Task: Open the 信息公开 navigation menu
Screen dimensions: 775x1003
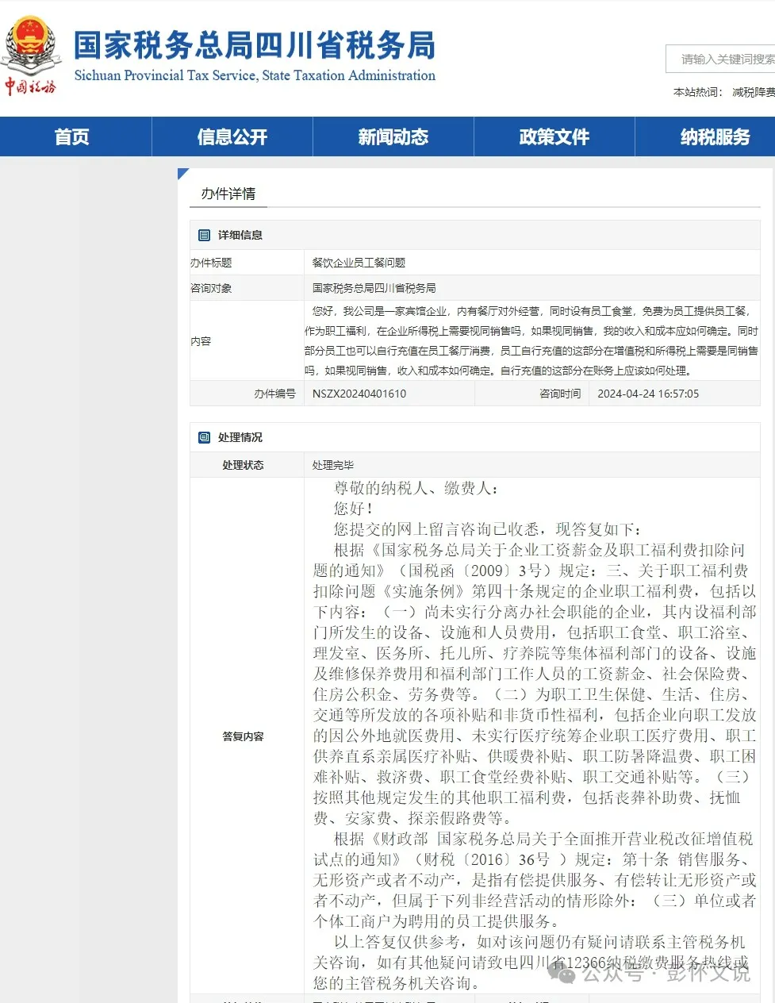Action: pos(232,136)
